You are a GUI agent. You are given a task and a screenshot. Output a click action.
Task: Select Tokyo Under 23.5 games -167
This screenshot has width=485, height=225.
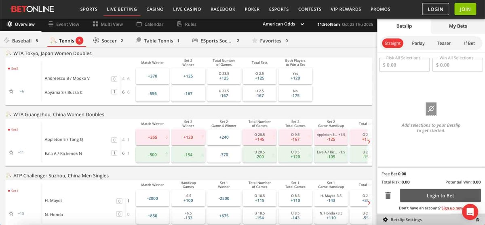pyautogui.click(x=224, y=94)
